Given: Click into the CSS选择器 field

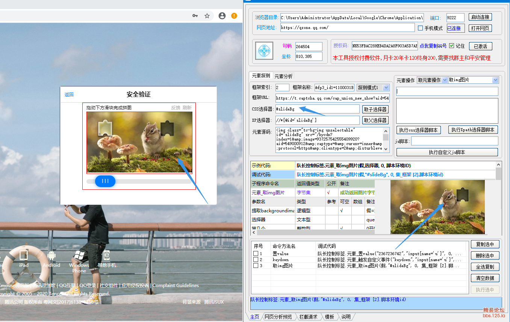Looking at the screenshot, I should click(317, 109).
